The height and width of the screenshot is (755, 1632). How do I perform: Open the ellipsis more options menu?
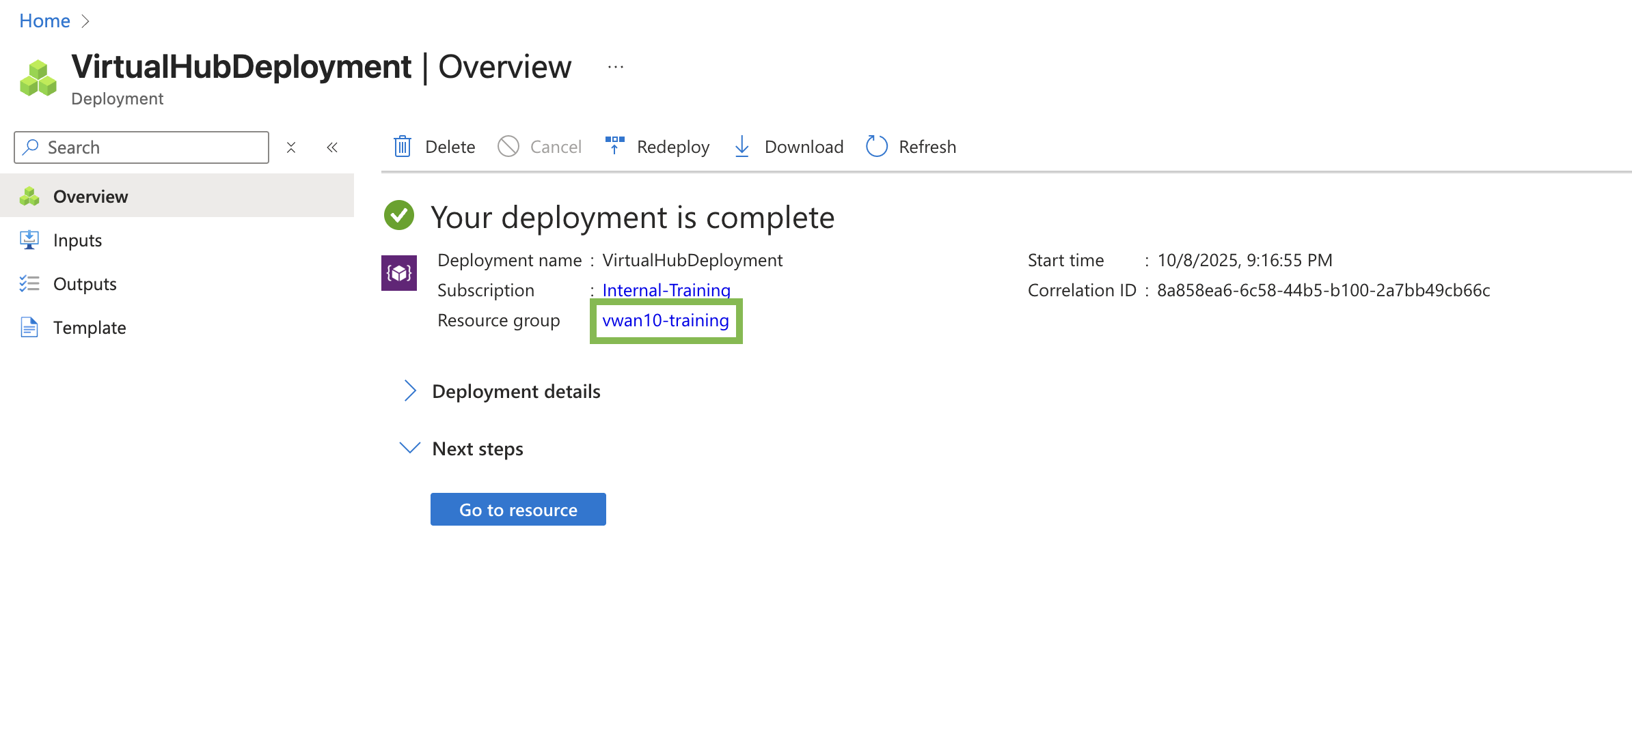click(x=616, y=67)
